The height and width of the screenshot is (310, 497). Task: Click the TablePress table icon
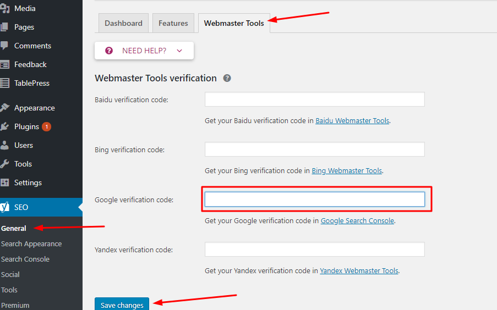tap(4, 83)
